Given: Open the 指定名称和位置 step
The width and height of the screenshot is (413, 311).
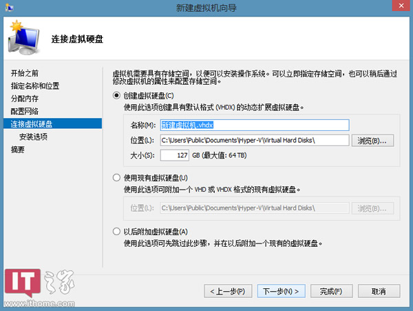Looking at the screenshot, I should coord(35,86).
